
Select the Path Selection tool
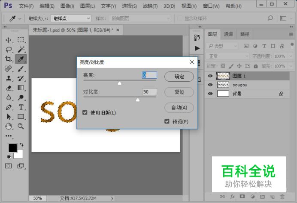tap(9, 117)
